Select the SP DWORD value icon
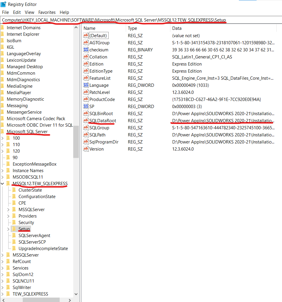This screenshot has height=302, width=282. click(86, 106)
